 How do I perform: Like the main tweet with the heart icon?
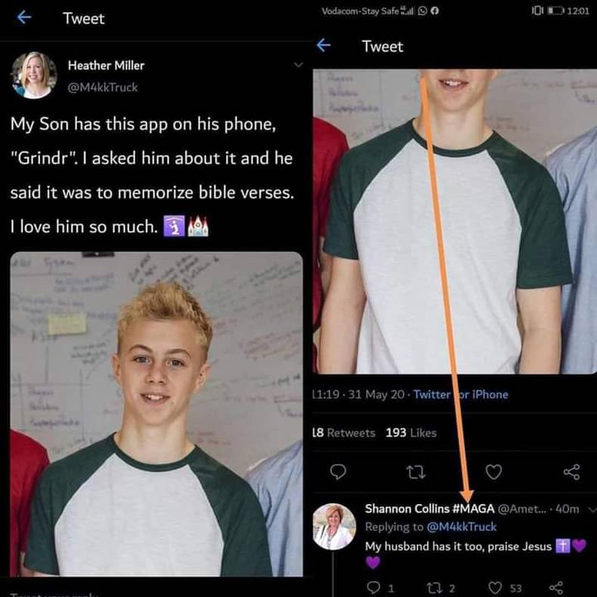[493, 472]
